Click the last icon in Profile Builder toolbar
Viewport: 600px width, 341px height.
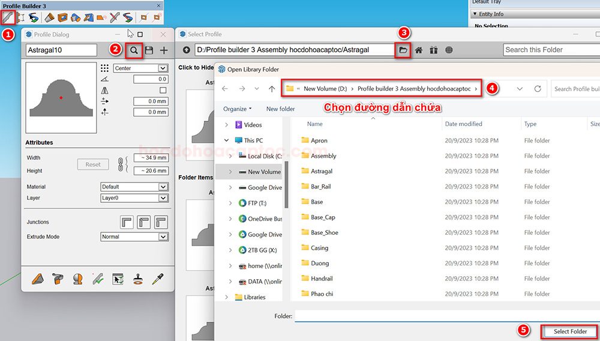coord(157,17)
